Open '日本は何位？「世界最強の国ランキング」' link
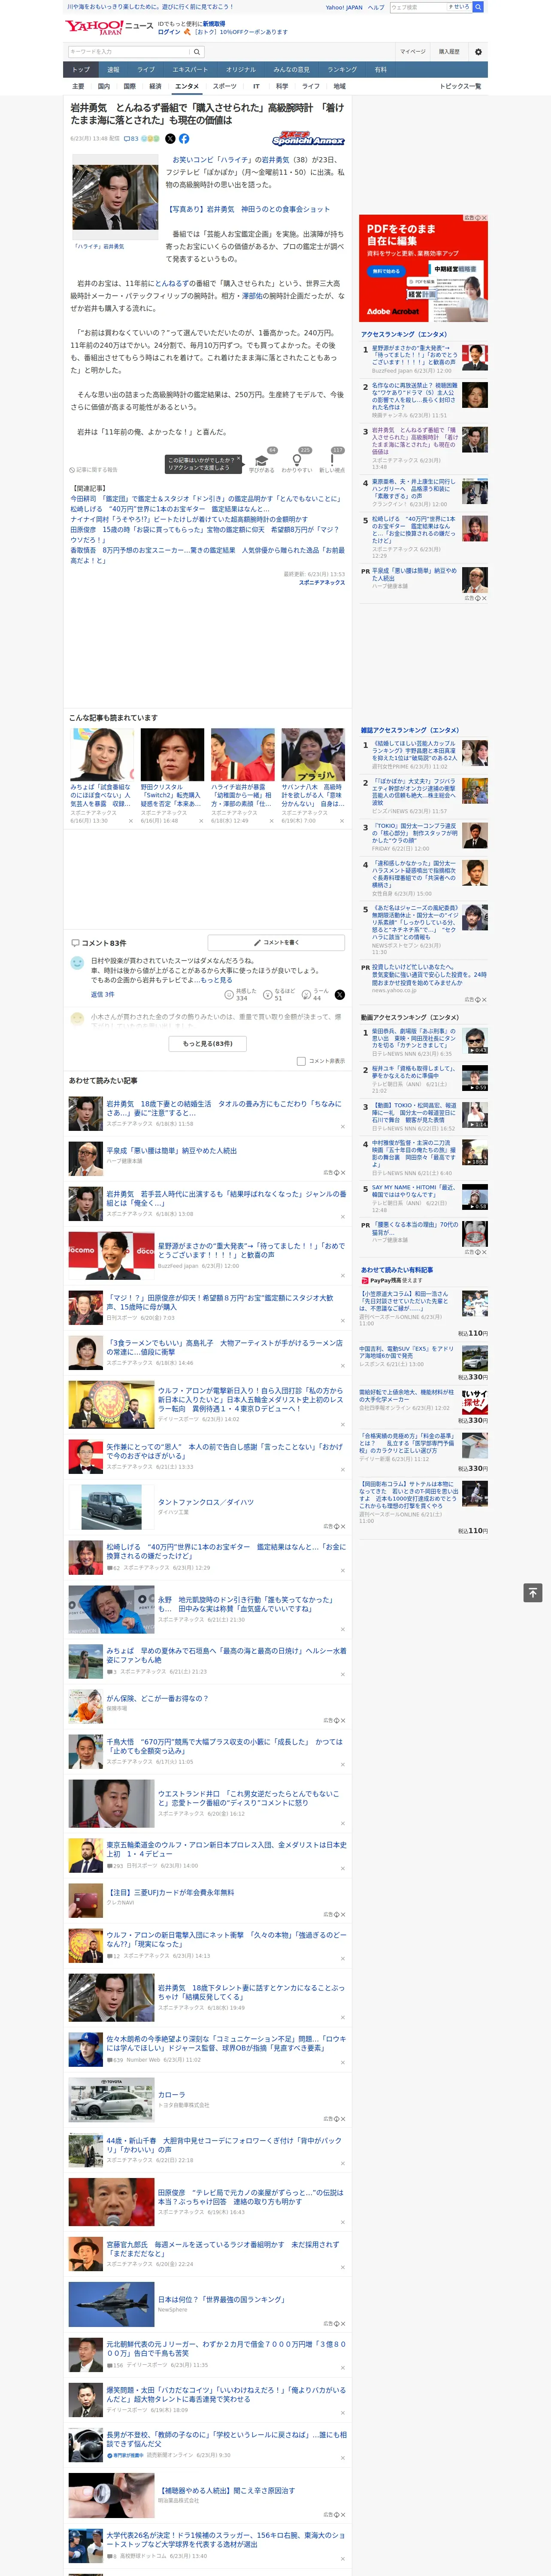551x2576 pixels. [221, 2299]
